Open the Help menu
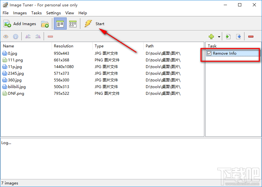Viewport: 262px width, 187px height. [83, 13]
